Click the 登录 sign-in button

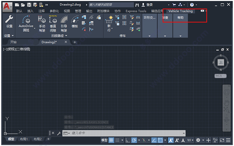(149, 5)
